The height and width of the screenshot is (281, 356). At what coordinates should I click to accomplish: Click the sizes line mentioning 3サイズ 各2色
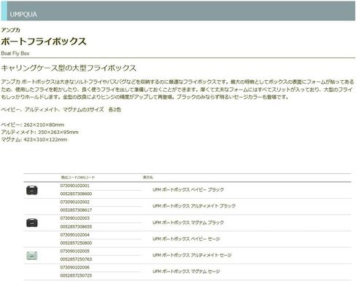[x=61, y=110]
